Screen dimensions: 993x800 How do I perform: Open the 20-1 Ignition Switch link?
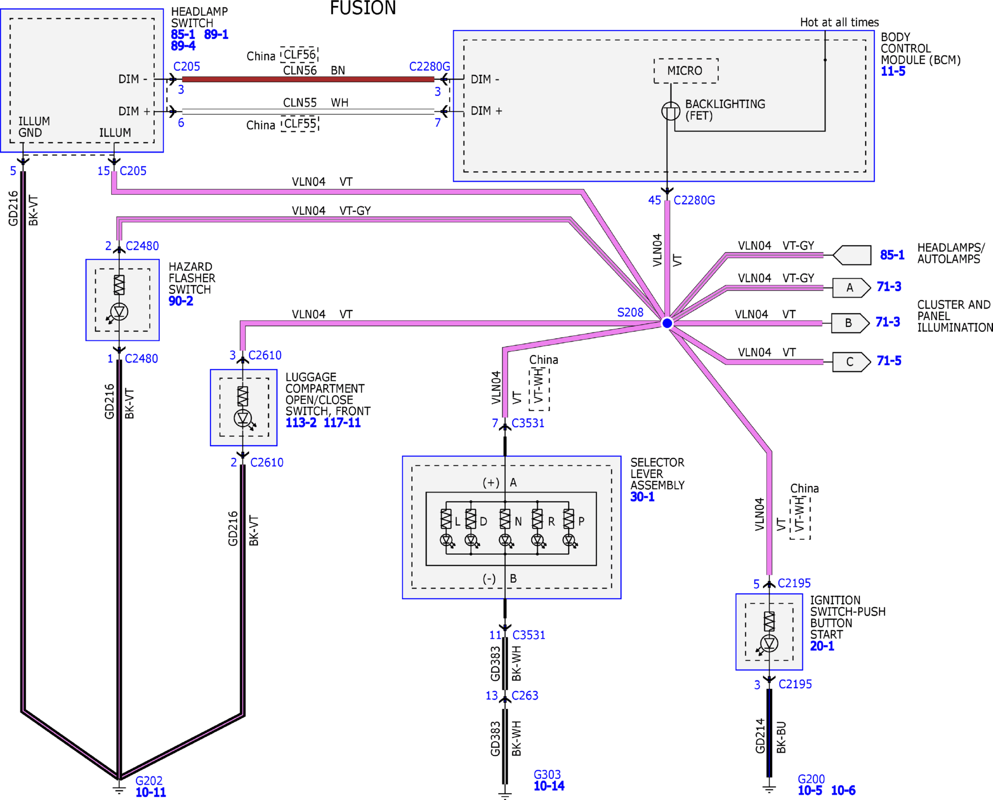822,646
